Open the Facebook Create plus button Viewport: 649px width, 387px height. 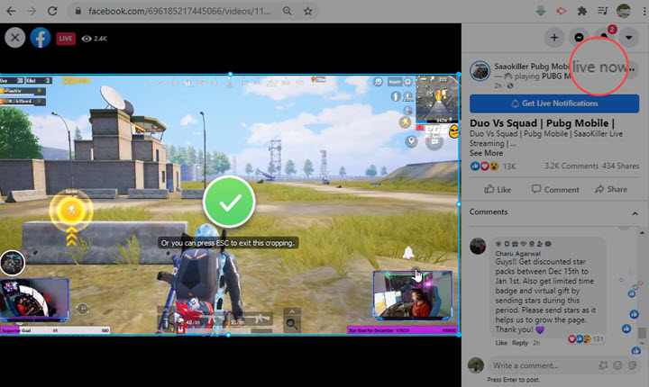pos(554,38)
